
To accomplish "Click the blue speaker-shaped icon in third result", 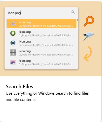I will (13, 43).
